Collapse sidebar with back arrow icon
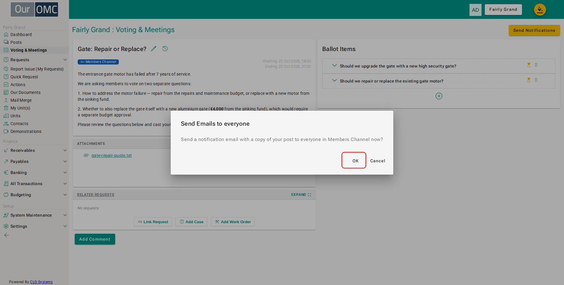The image size is (564, 285). pos(7,235)
